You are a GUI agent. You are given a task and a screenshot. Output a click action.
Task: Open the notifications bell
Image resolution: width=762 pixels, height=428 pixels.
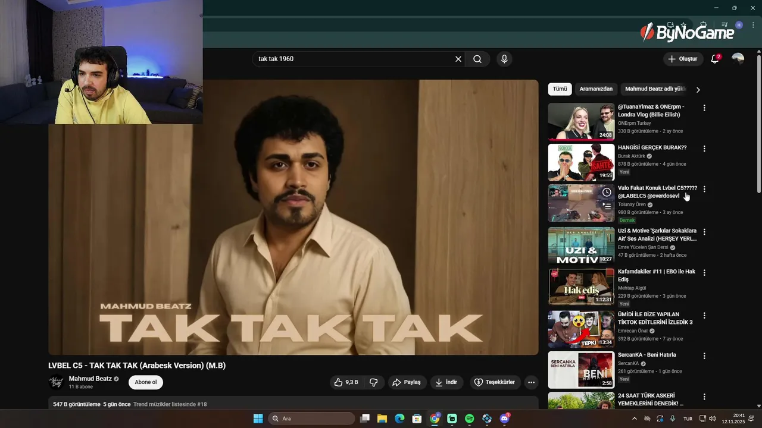[x=715, y=59]
